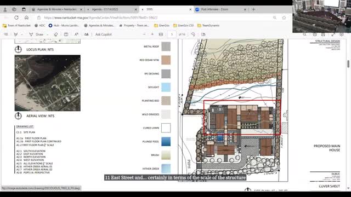Select the PDF highlight tool
The image size is (351, 197).
coord(16,34)
